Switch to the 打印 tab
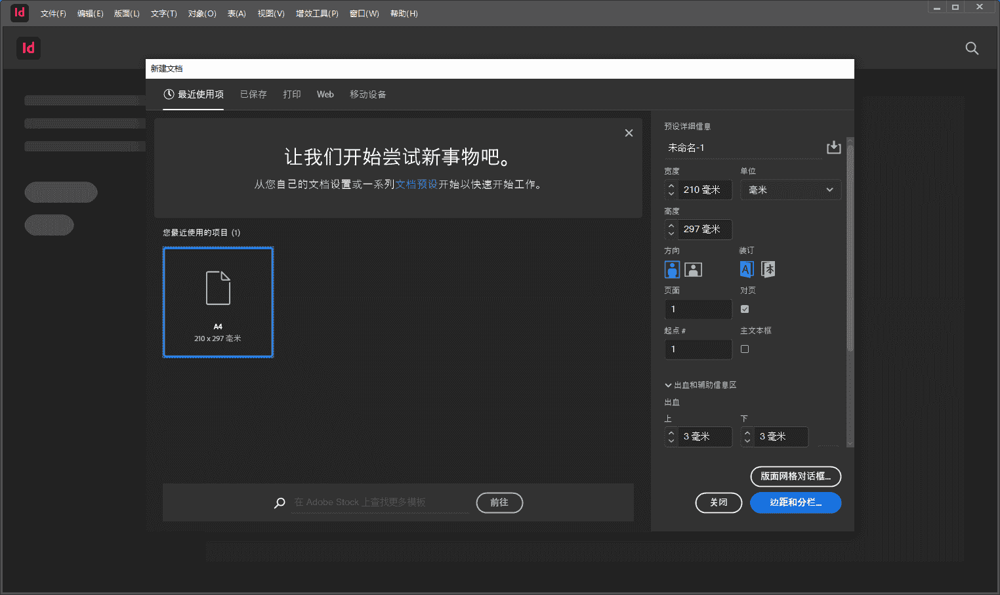The image size is (1000, 595). click(292, 94)
